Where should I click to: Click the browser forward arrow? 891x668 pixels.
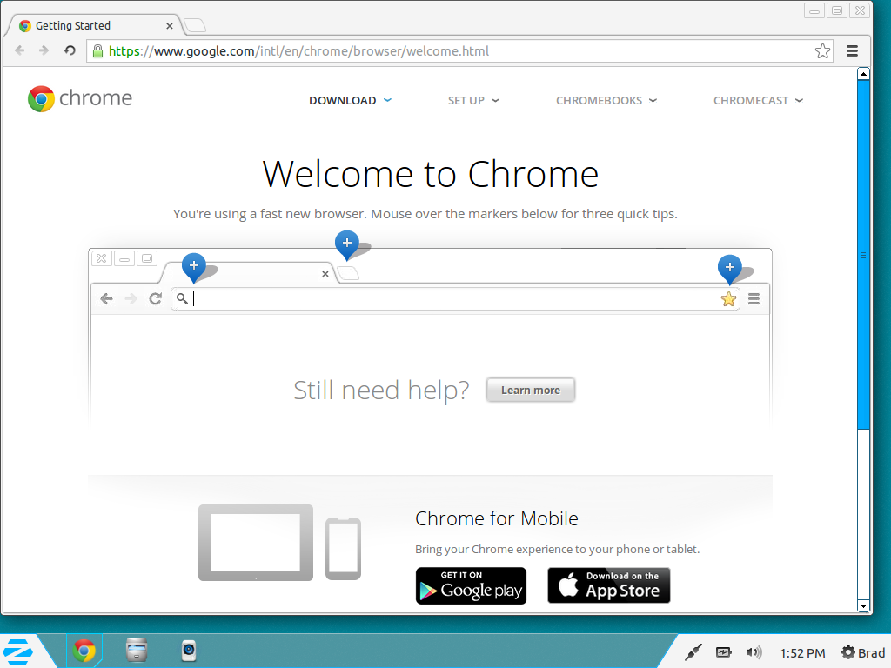point(44,50)
